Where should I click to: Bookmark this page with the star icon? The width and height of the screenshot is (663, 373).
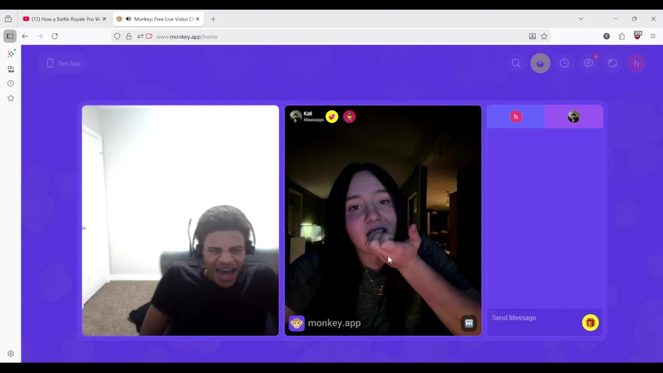coord(544,36)
